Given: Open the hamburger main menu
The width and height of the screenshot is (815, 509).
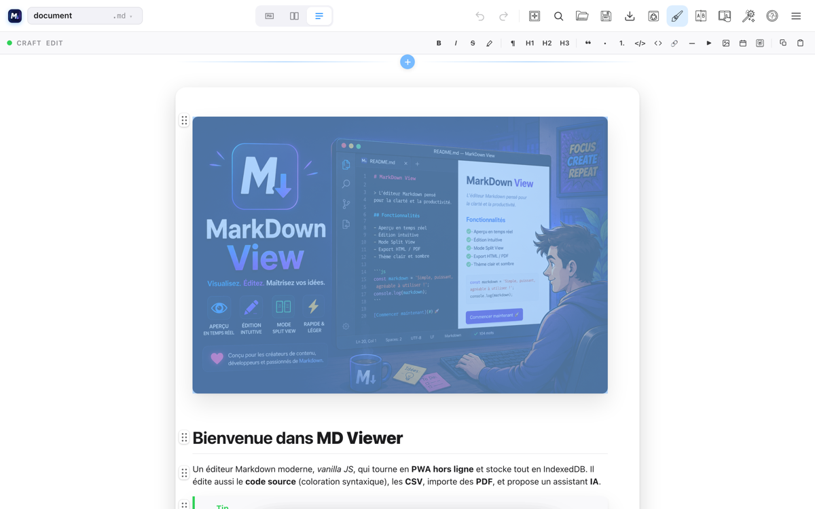Looking at the screenshot, I should (796, 16).
